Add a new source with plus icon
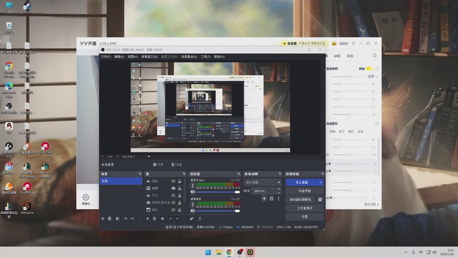The image size is (458, 258). point(148,218)
